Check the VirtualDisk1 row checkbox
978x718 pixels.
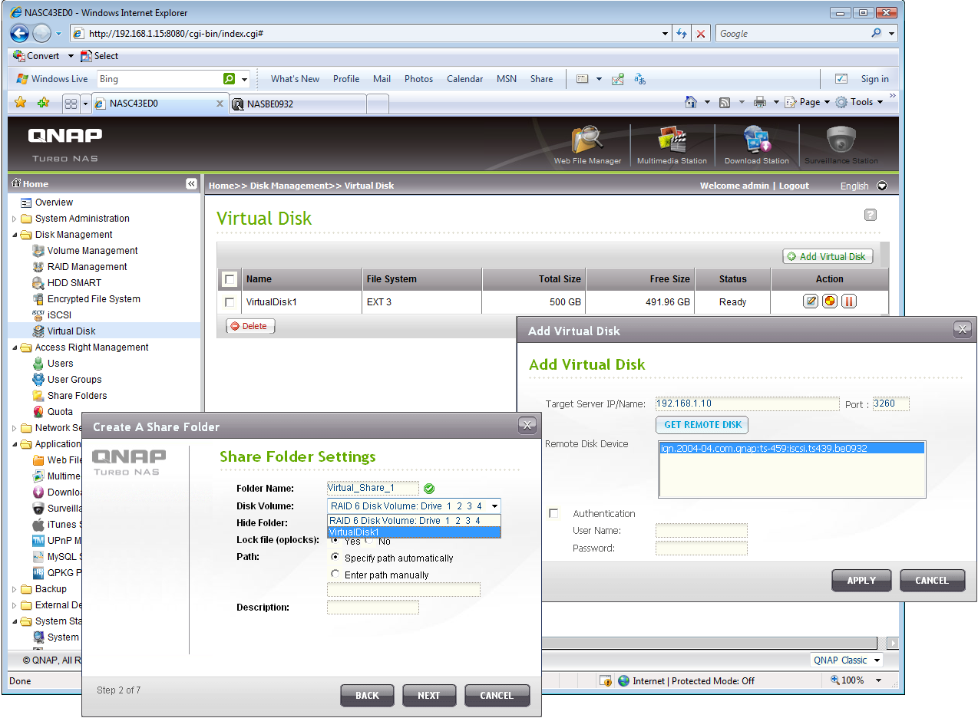[x=229, y=302]
